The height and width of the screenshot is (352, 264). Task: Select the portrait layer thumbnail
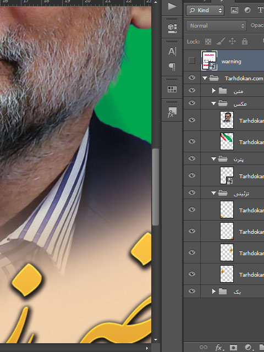coord(227,120)
